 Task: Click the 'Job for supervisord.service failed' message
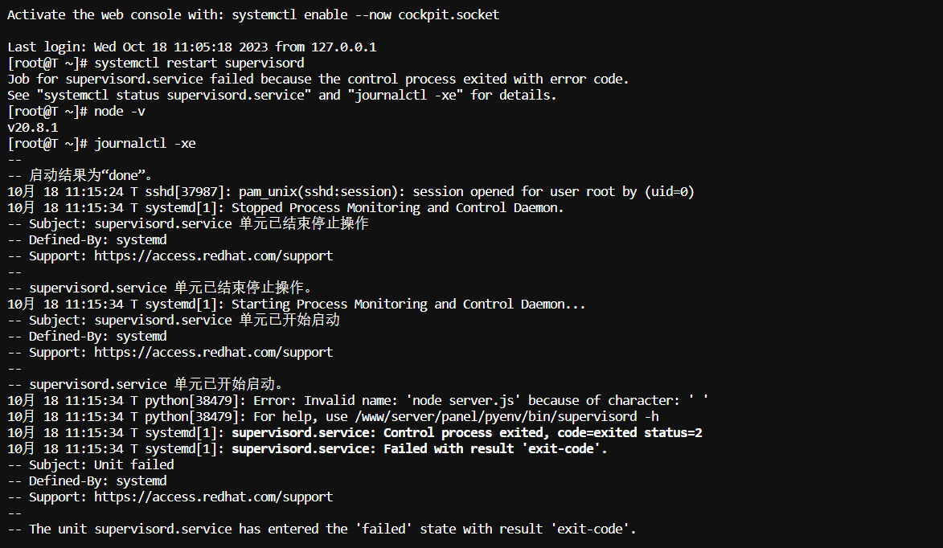(318, 80)
